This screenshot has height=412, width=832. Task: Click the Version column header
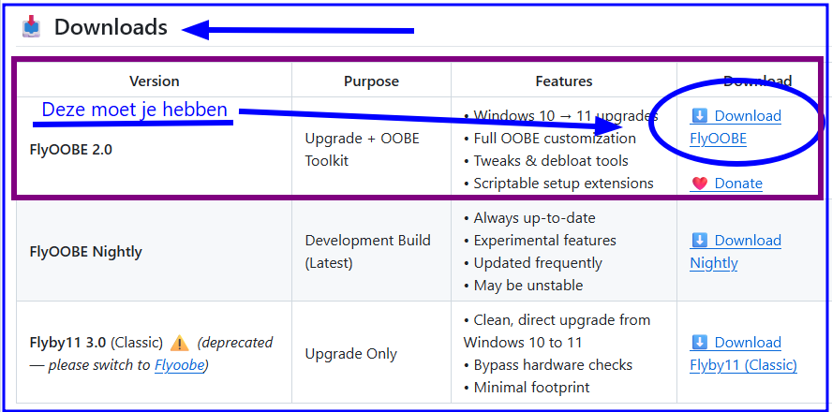(155, 81)
